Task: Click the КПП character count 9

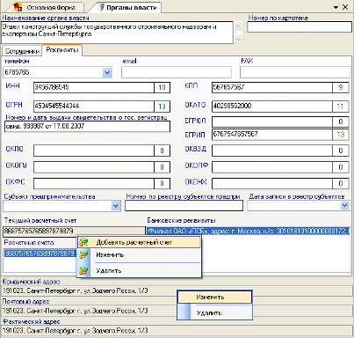Action: [341, 87]
